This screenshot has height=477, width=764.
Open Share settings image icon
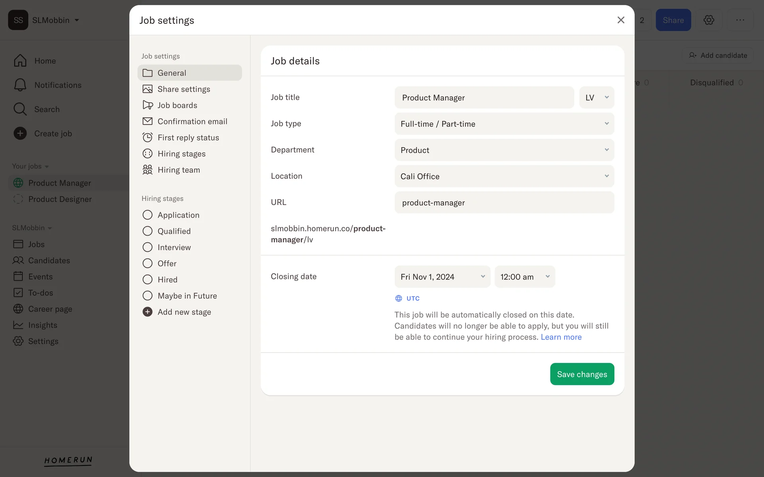pyautogui.click(x=147, y=89)
